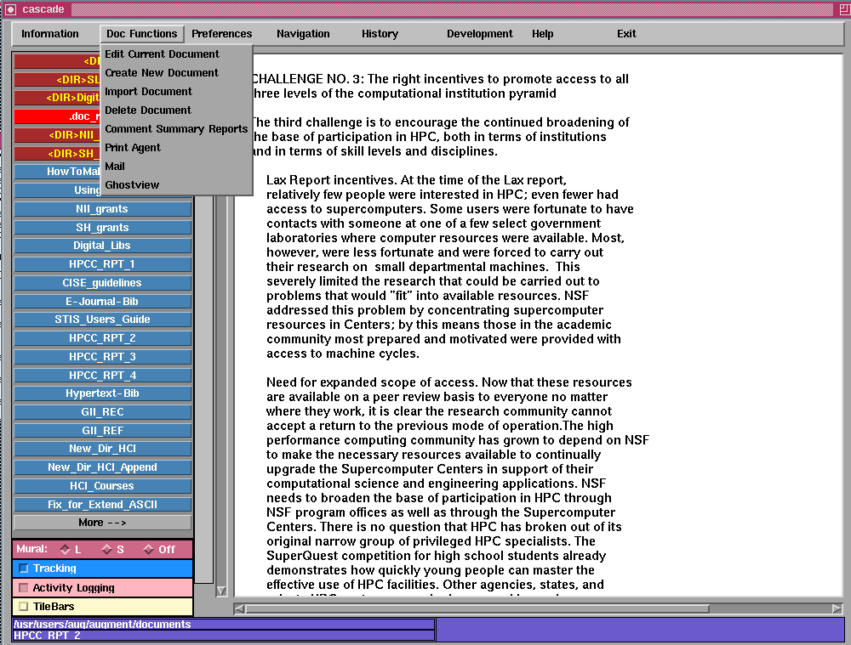Open the HPCC_RPT_2 document
The height and width of the screenshot is (645, 851).
pos(103,338)
